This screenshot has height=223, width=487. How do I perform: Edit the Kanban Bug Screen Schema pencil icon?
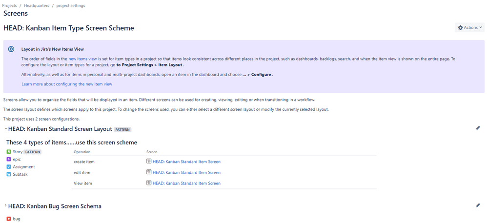coord(478,205)
